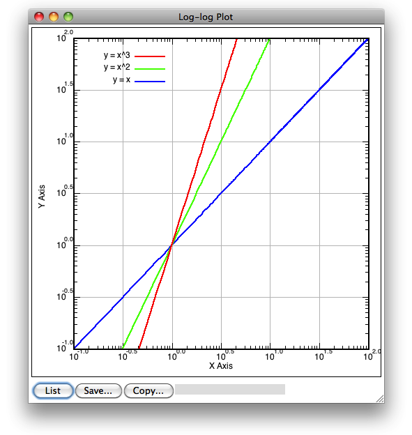The height and width of the screenshot is (435, 412).
Task: Click the window resize grip corner
Action: (x=380, y=399)
